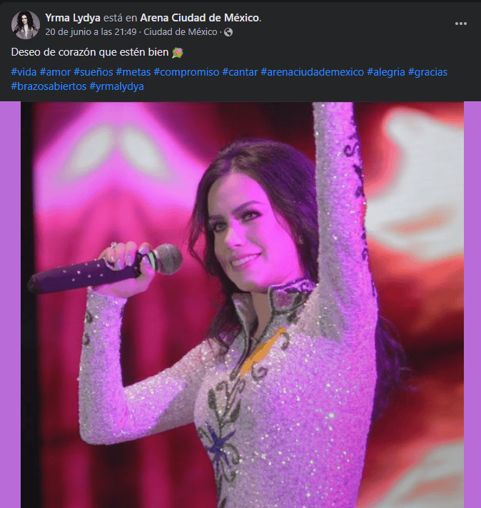Open the #sueños hashtag
Viewport: 481px width, 508px height.
[94, 72]
